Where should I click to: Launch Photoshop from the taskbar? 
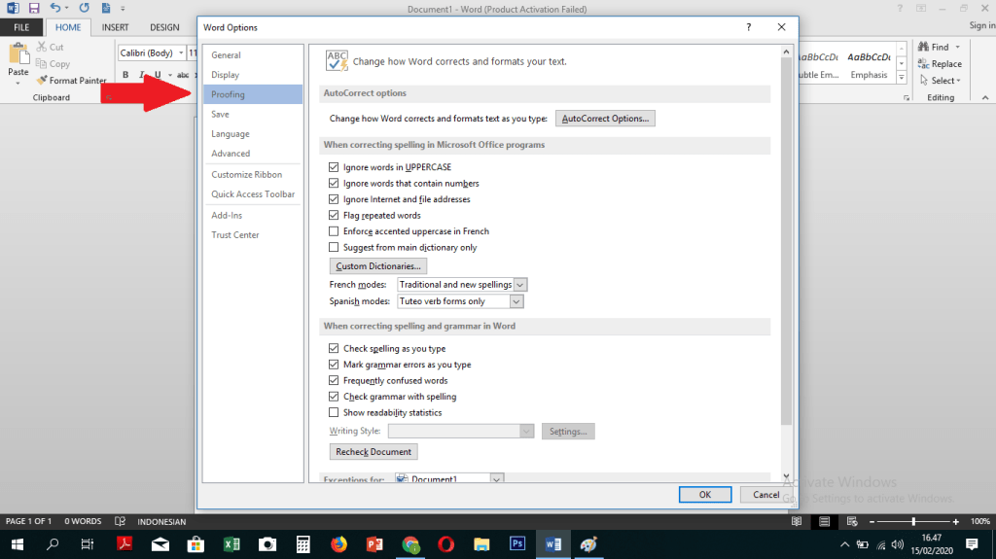pyautogui.click(x=517, y=544)
